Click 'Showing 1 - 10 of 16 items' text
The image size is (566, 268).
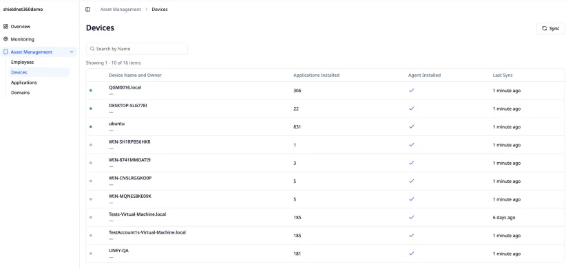tap(114, 63)
